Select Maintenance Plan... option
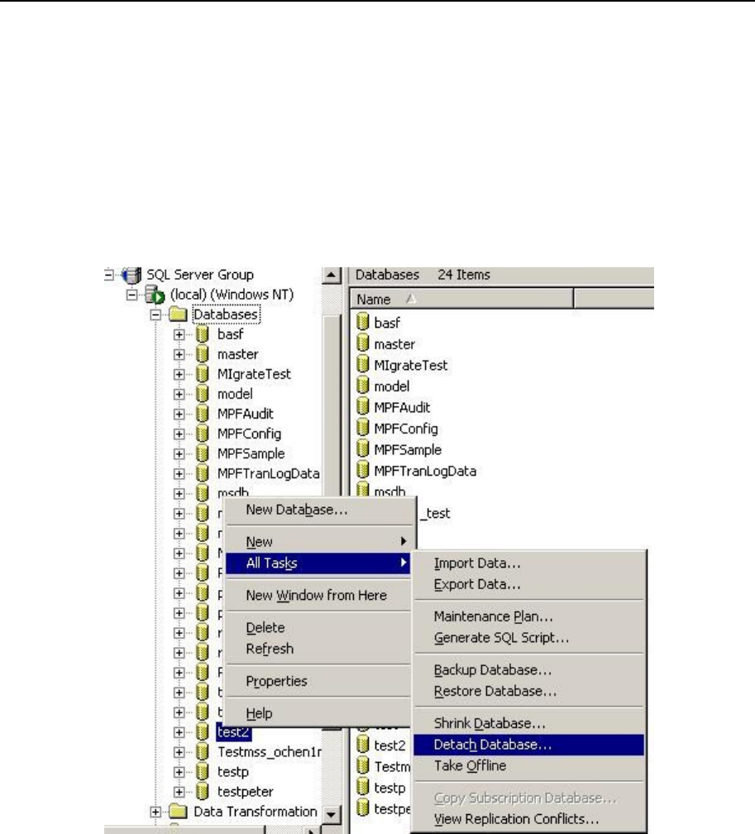This screenshot has height=834, width=755. click(529, 616)
